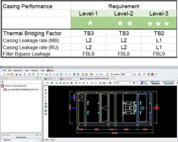178x142 pixels.
Task: Click the Save disk icon in main toolbar
Action: [16, 74]
